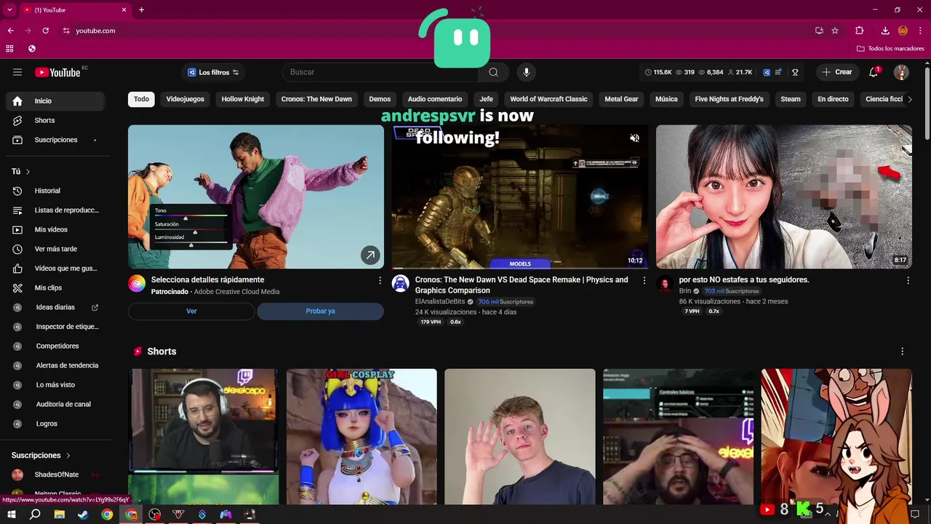Open the Crear menu button

[836, 72]
